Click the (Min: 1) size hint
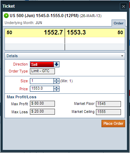Viewport: 130px width, 153px height. tap(66, 81)
